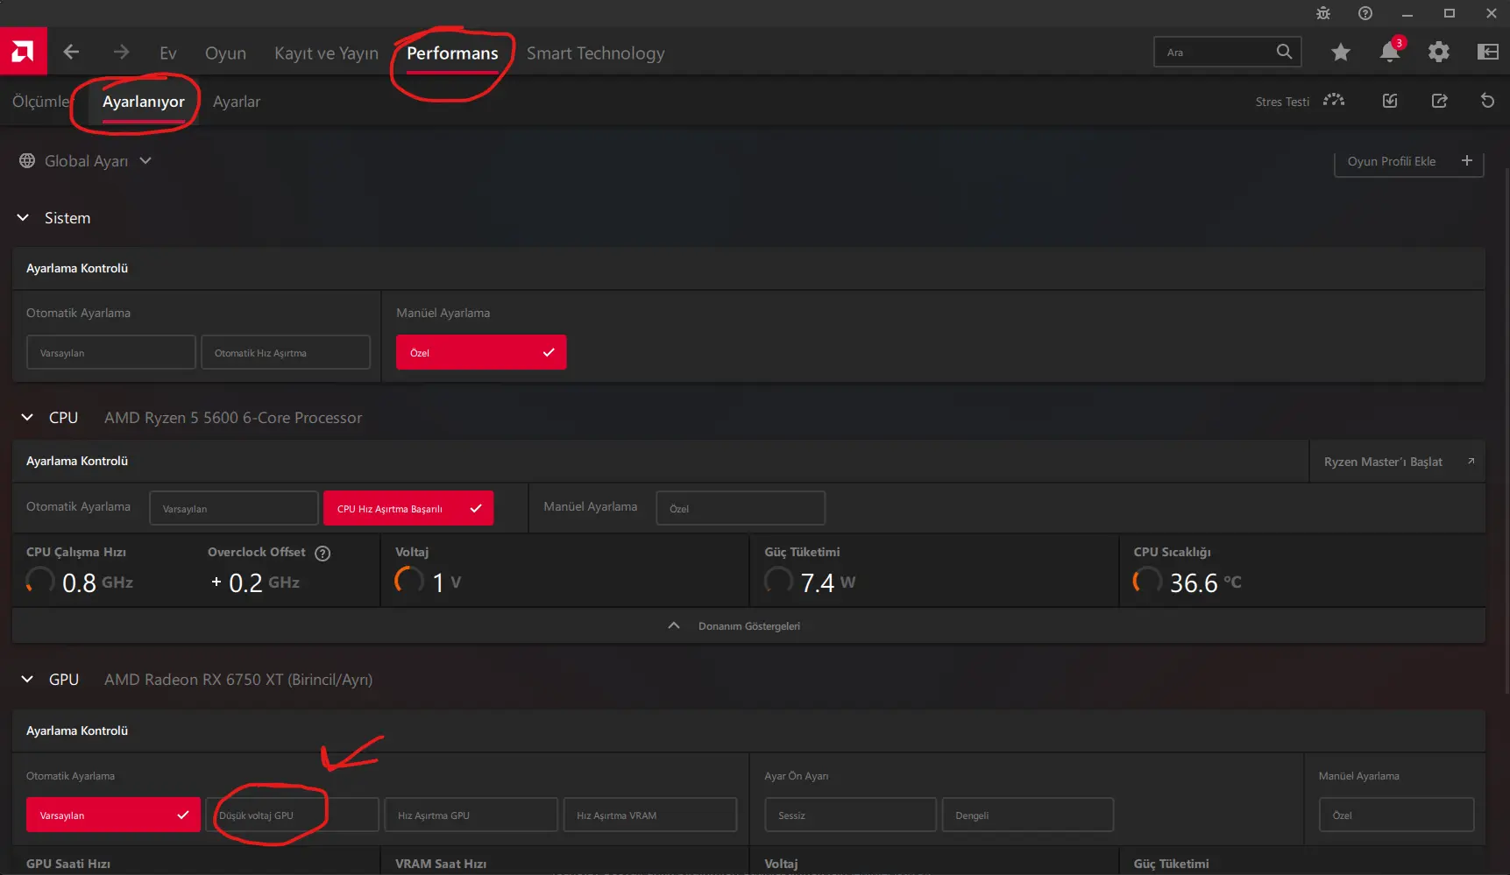Reset tuning with the undo icon
Viewport: 1510px width, 875px height.
(1487, 101)
